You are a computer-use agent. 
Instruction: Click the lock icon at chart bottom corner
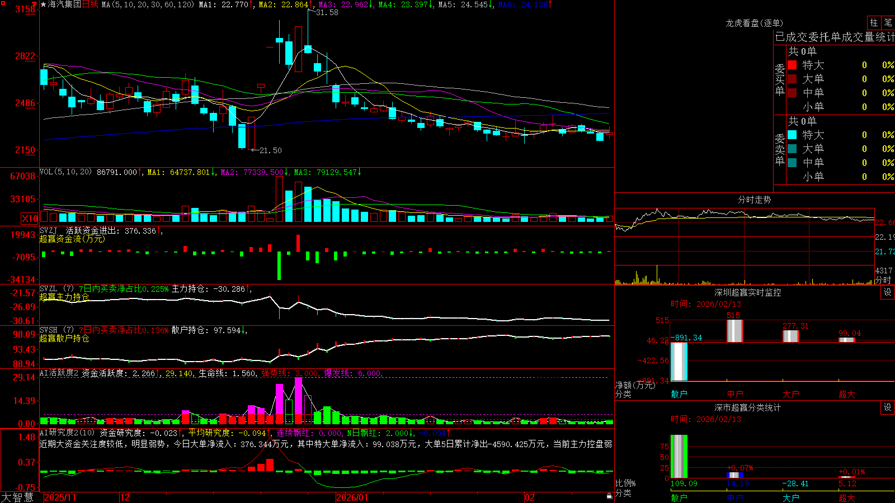[610, 496]
